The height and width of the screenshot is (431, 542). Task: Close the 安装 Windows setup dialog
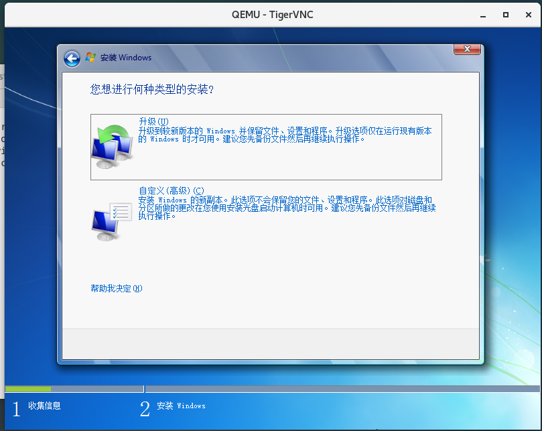click(467, 49)
